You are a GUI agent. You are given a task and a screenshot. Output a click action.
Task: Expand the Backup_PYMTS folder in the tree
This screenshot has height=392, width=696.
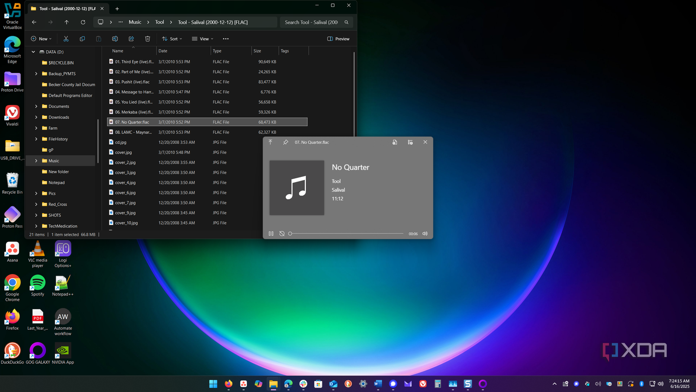pos(36,74)
